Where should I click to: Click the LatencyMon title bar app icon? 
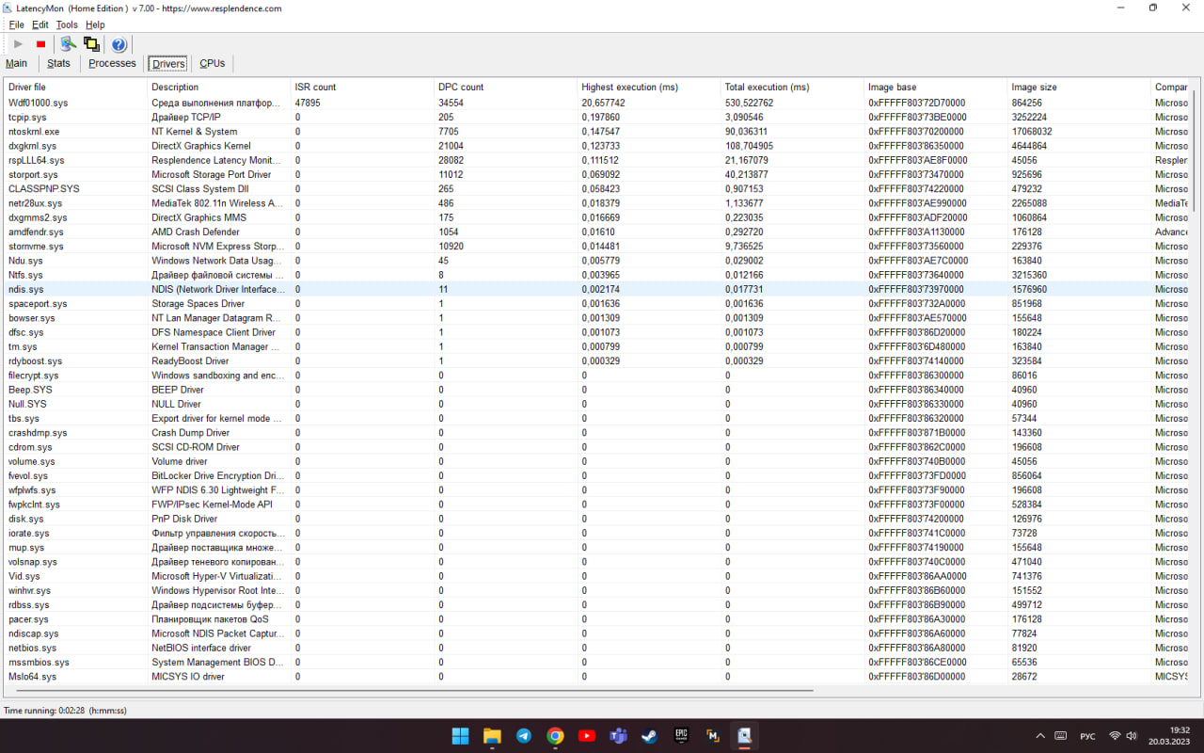tap(8, 8)
